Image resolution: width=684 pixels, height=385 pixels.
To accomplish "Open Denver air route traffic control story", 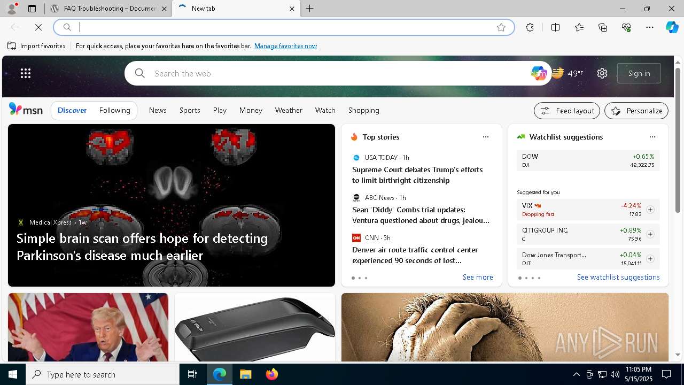I will (415, 255).
